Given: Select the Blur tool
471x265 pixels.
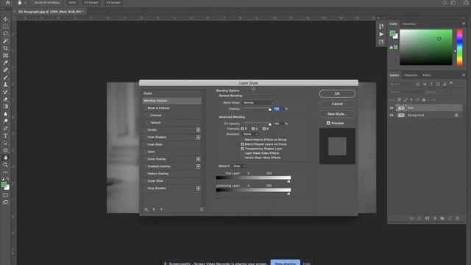Looking at the screenshot, I should pos(5,114).
